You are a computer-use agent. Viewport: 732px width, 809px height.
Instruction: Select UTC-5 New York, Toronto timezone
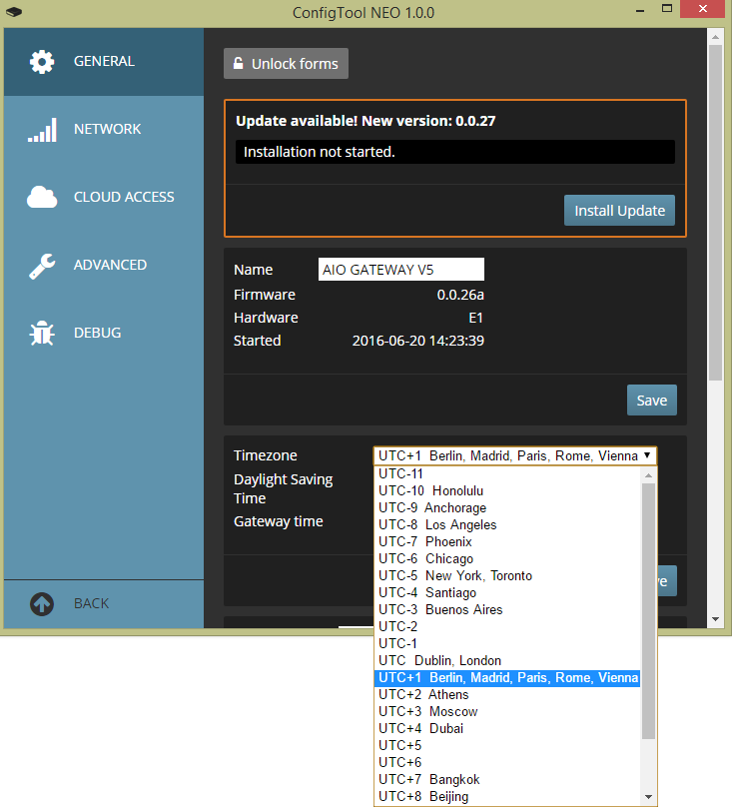pos(507,576)
